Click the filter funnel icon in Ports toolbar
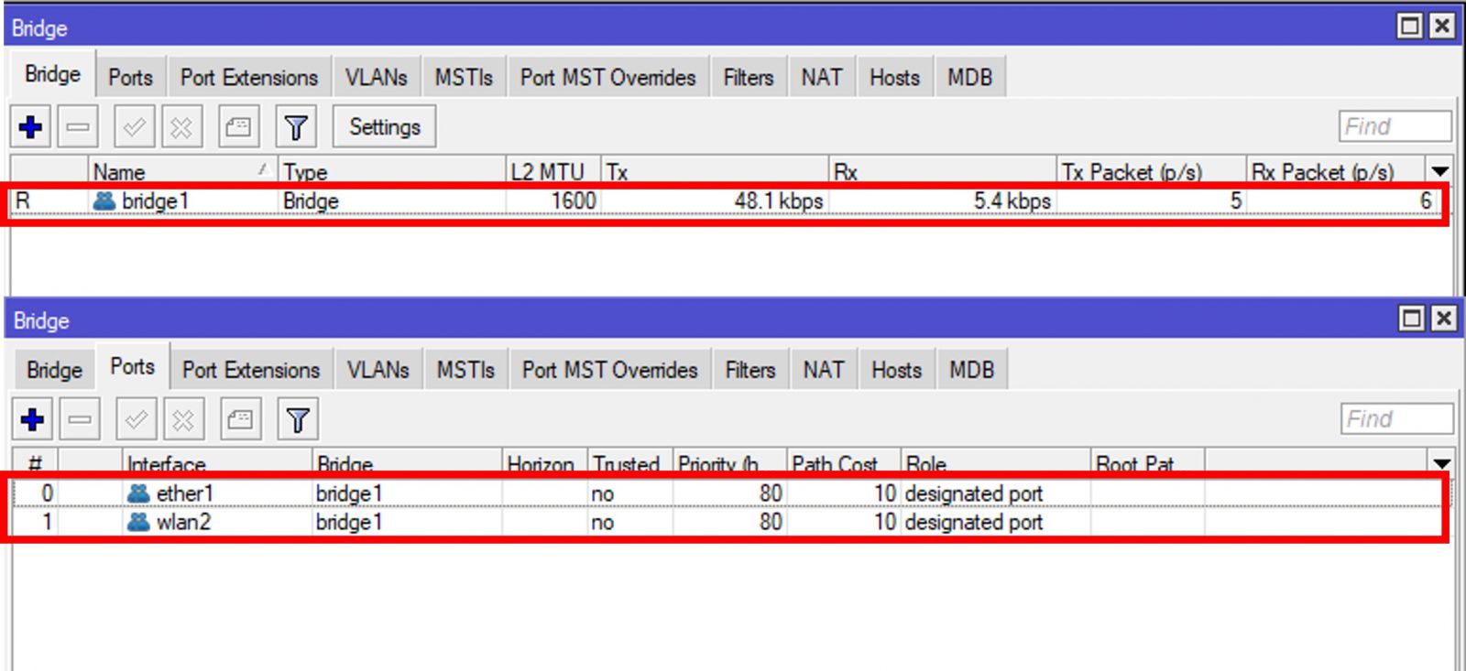Viewport: 1466px width, 671px height. tap(297, 420)
